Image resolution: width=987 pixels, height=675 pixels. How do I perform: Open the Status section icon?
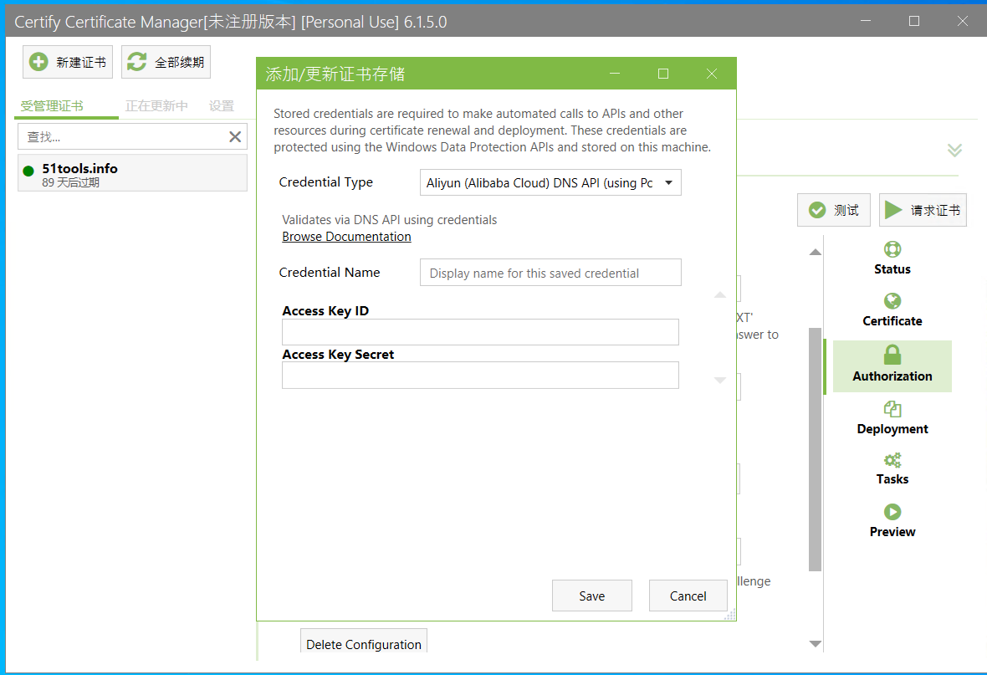pyautogui.click(x=892, y=249)
